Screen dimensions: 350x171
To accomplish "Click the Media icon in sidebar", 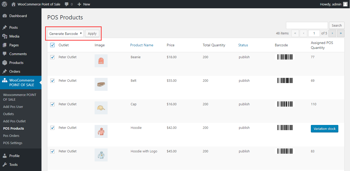I will click(x=5, y=36).
